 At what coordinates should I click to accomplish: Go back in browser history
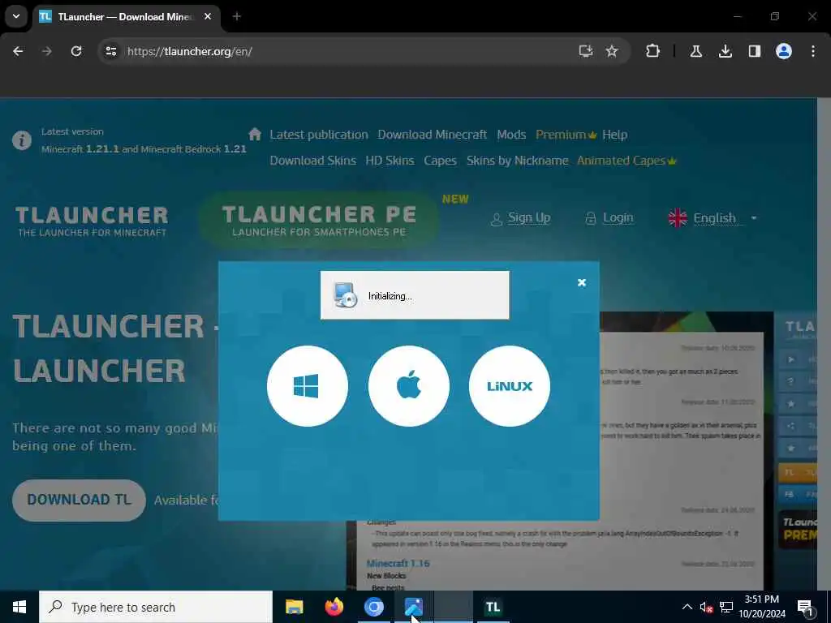point(18,51)
